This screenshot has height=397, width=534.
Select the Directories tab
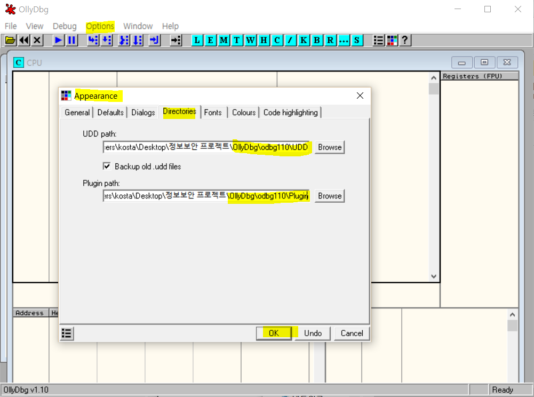pyautogui.click(x=179, y=112)
